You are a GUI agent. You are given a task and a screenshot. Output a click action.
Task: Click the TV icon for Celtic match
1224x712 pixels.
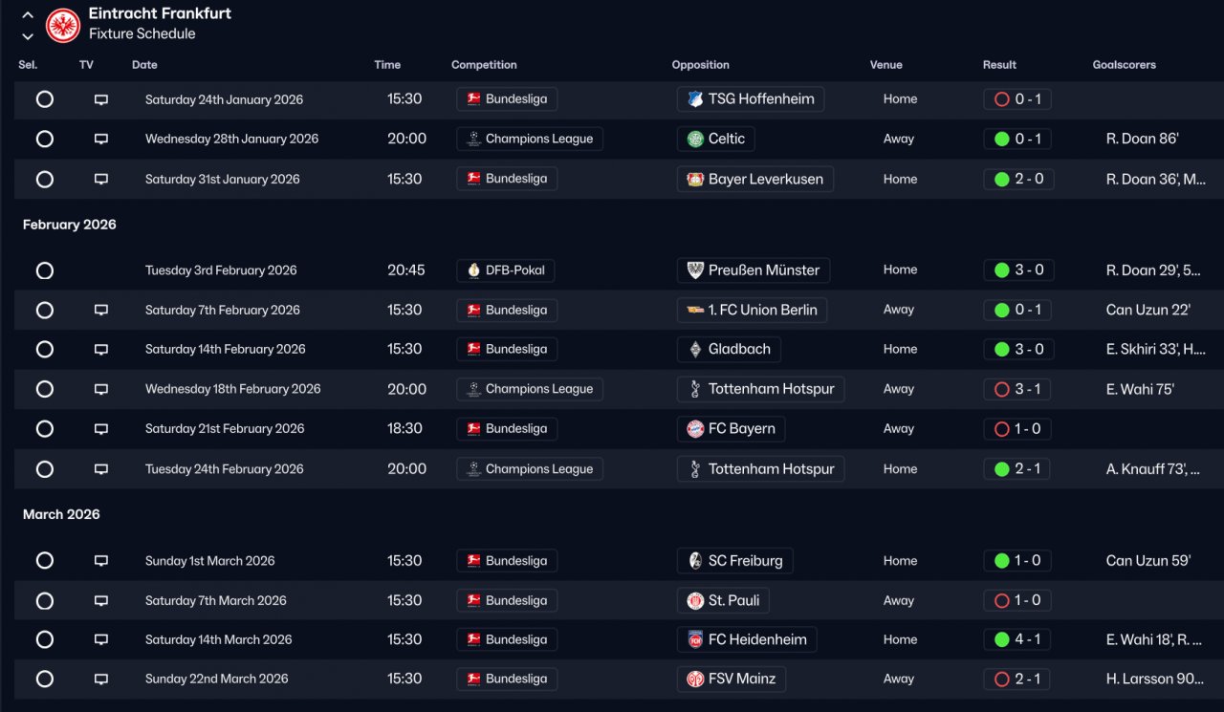coord(101,140)
